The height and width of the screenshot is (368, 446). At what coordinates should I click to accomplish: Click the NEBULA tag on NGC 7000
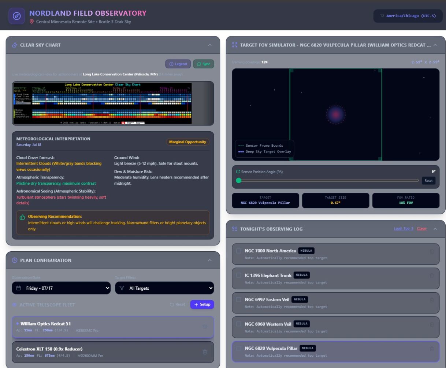tap(306, 251)
